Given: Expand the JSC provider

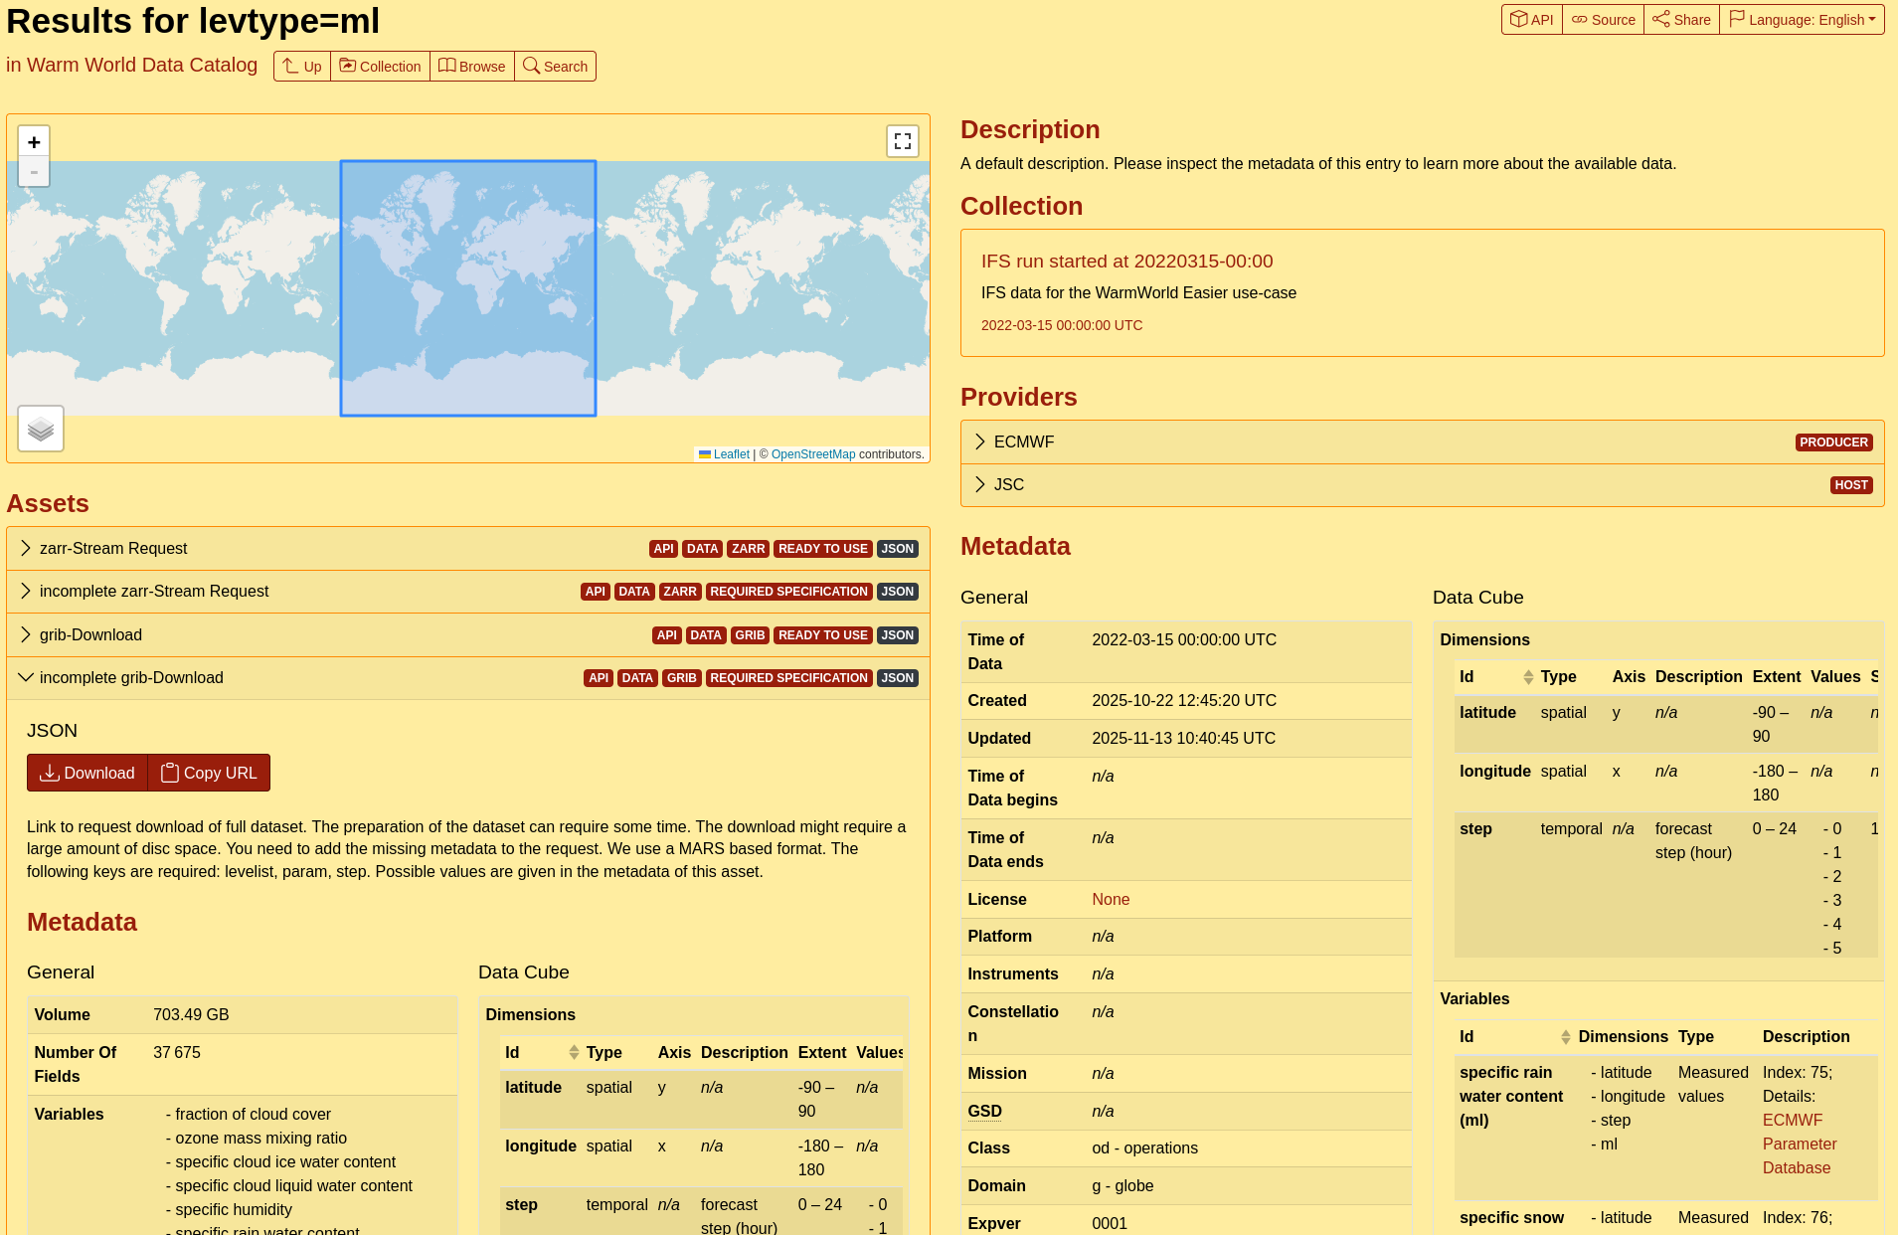Looking at the screenshot, I should [1422, 485].
